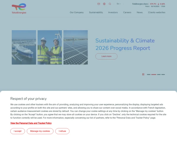
Task: Open the search magnifier icon
Action: point(110,4)
